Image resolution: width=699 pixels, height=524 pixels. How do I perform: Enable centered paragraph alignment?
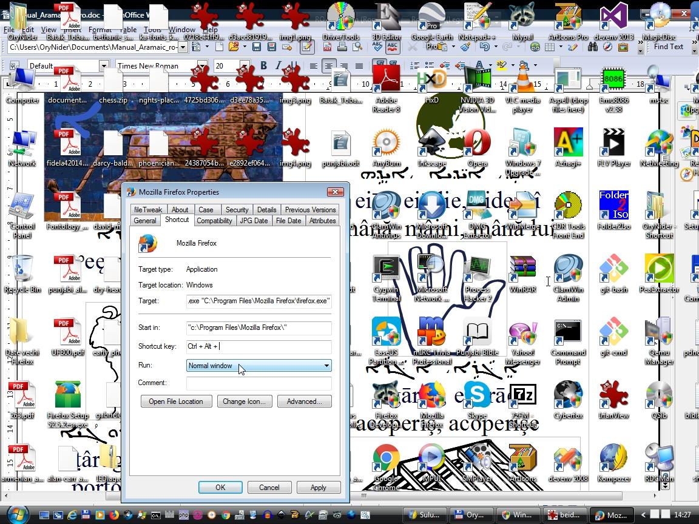point(328,65)
